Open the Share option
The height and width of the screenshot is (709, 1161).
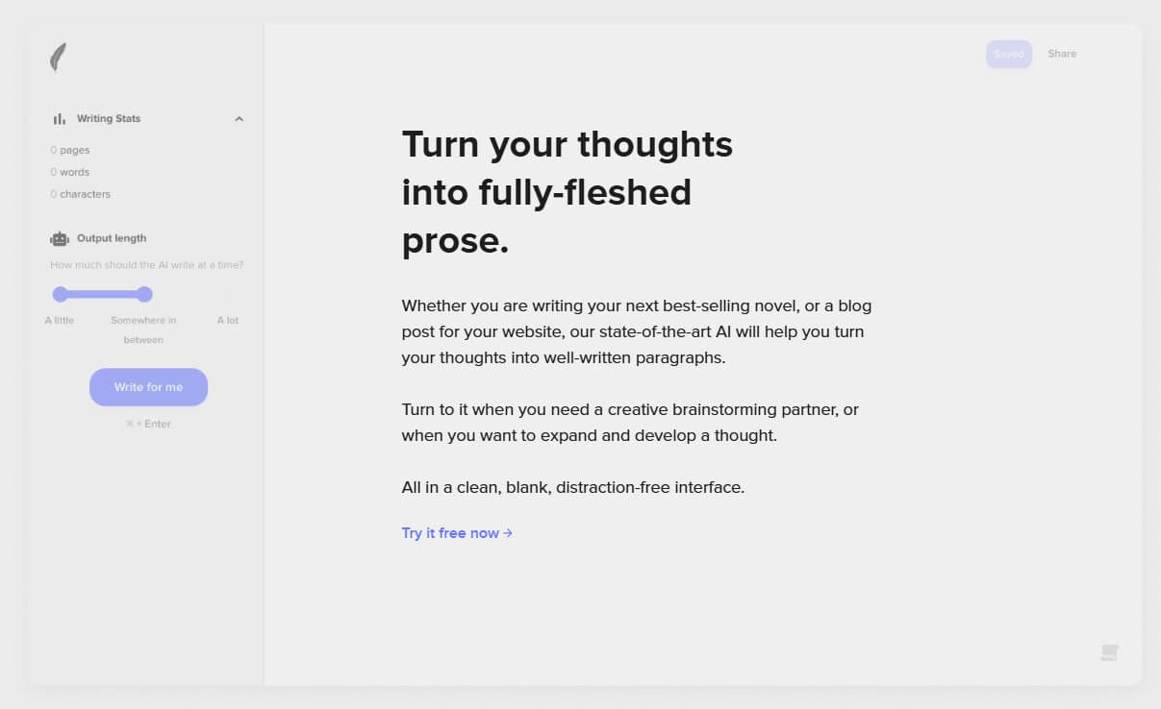click(x=1062, y=54)
